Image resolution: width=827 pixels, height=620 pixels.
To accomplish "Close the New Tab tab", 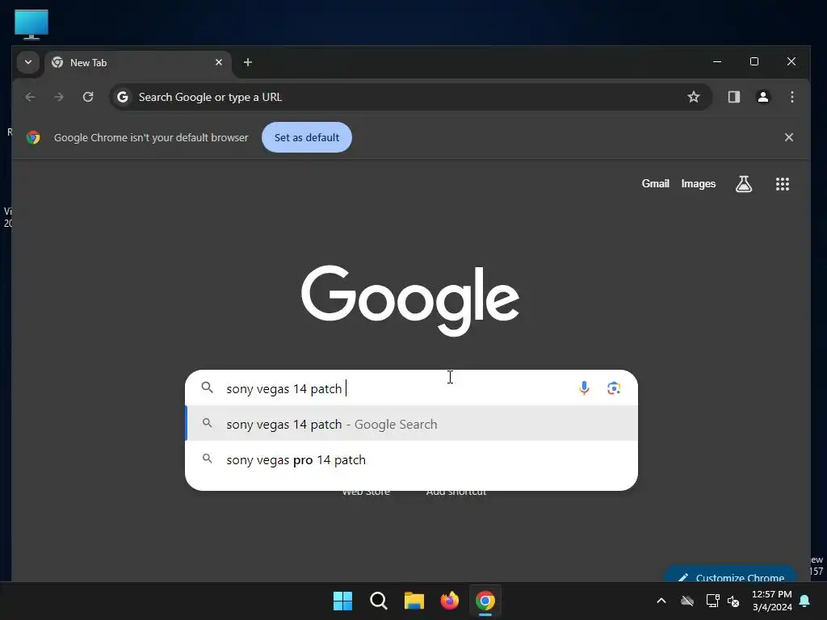I will coord(219,62).
